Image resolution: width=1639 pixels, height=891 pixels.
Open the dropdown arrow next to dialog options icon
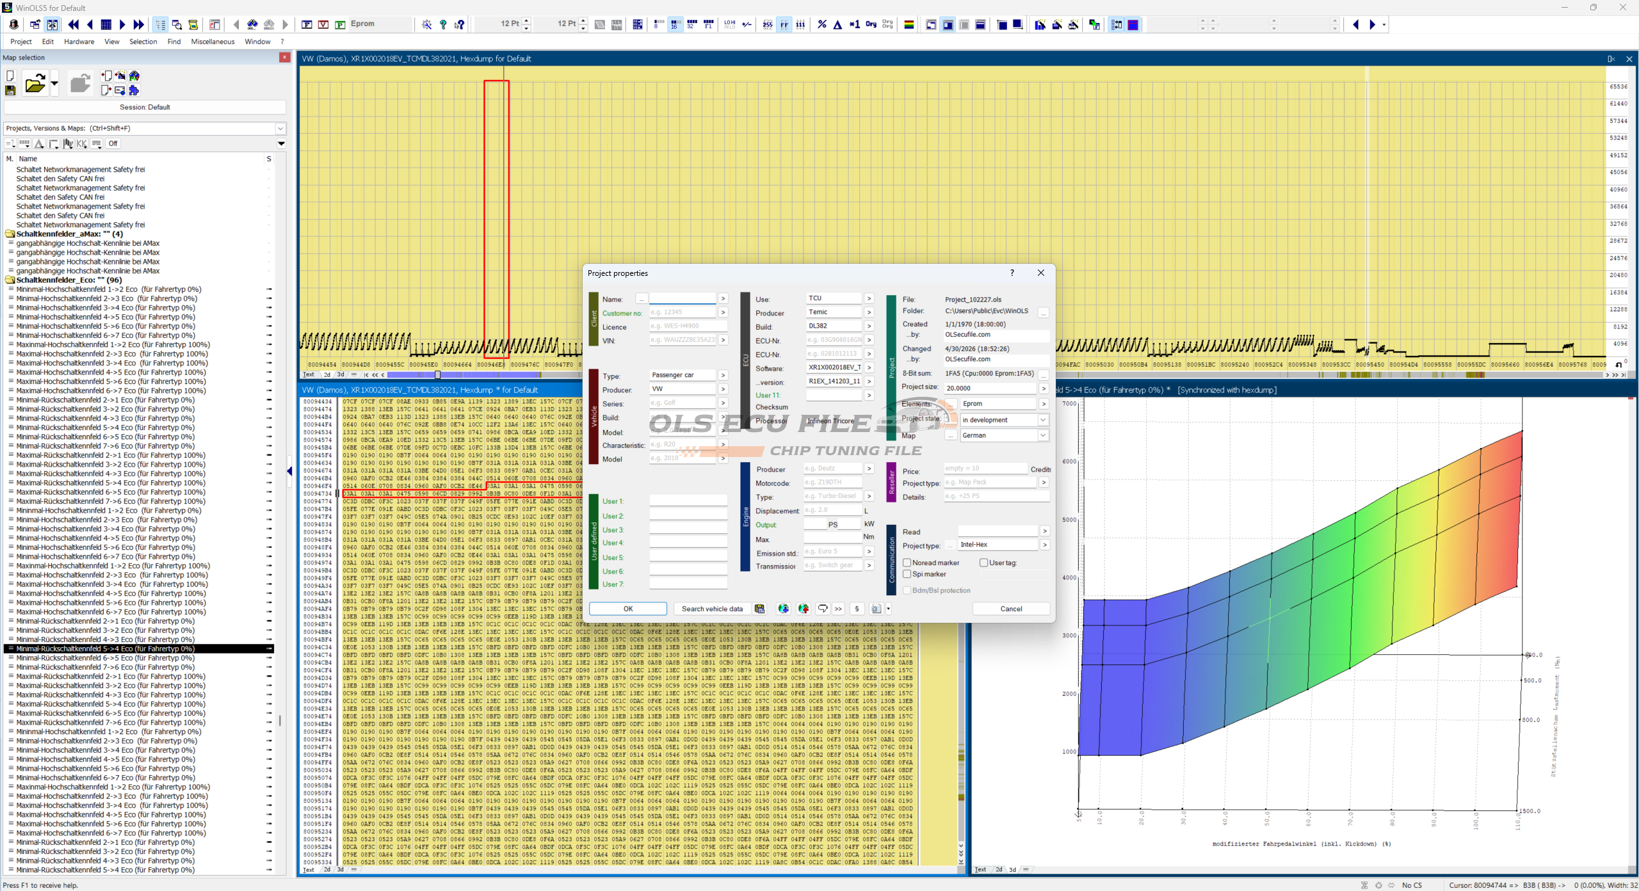(x=888, y=609)
